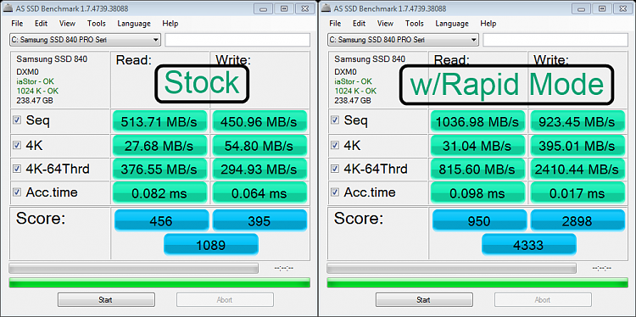The width and height of the screenshot is (636, 317).
Task: Toggle Seq checkbox in Rapid Mode window
Action: [335, 120]
